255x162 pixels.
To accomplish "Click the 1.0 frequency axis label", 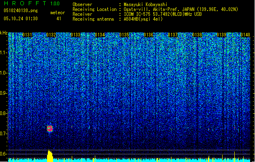I will [x=4, y=73].
